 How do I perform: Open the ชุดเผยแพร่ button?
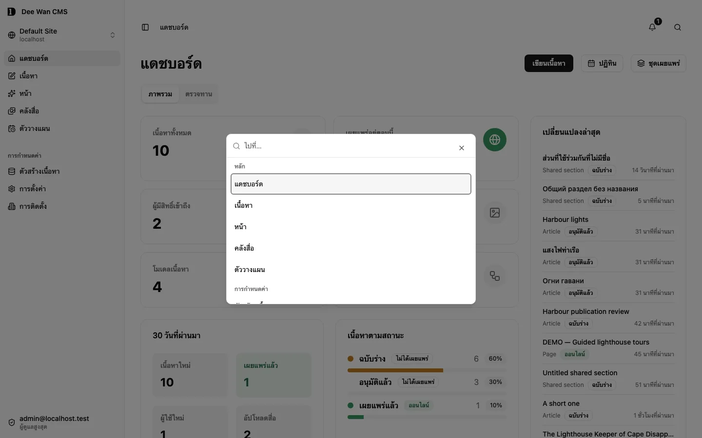(x=659, y=63)
